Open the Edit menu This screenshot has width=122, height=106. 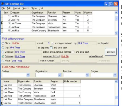[9, 8]
